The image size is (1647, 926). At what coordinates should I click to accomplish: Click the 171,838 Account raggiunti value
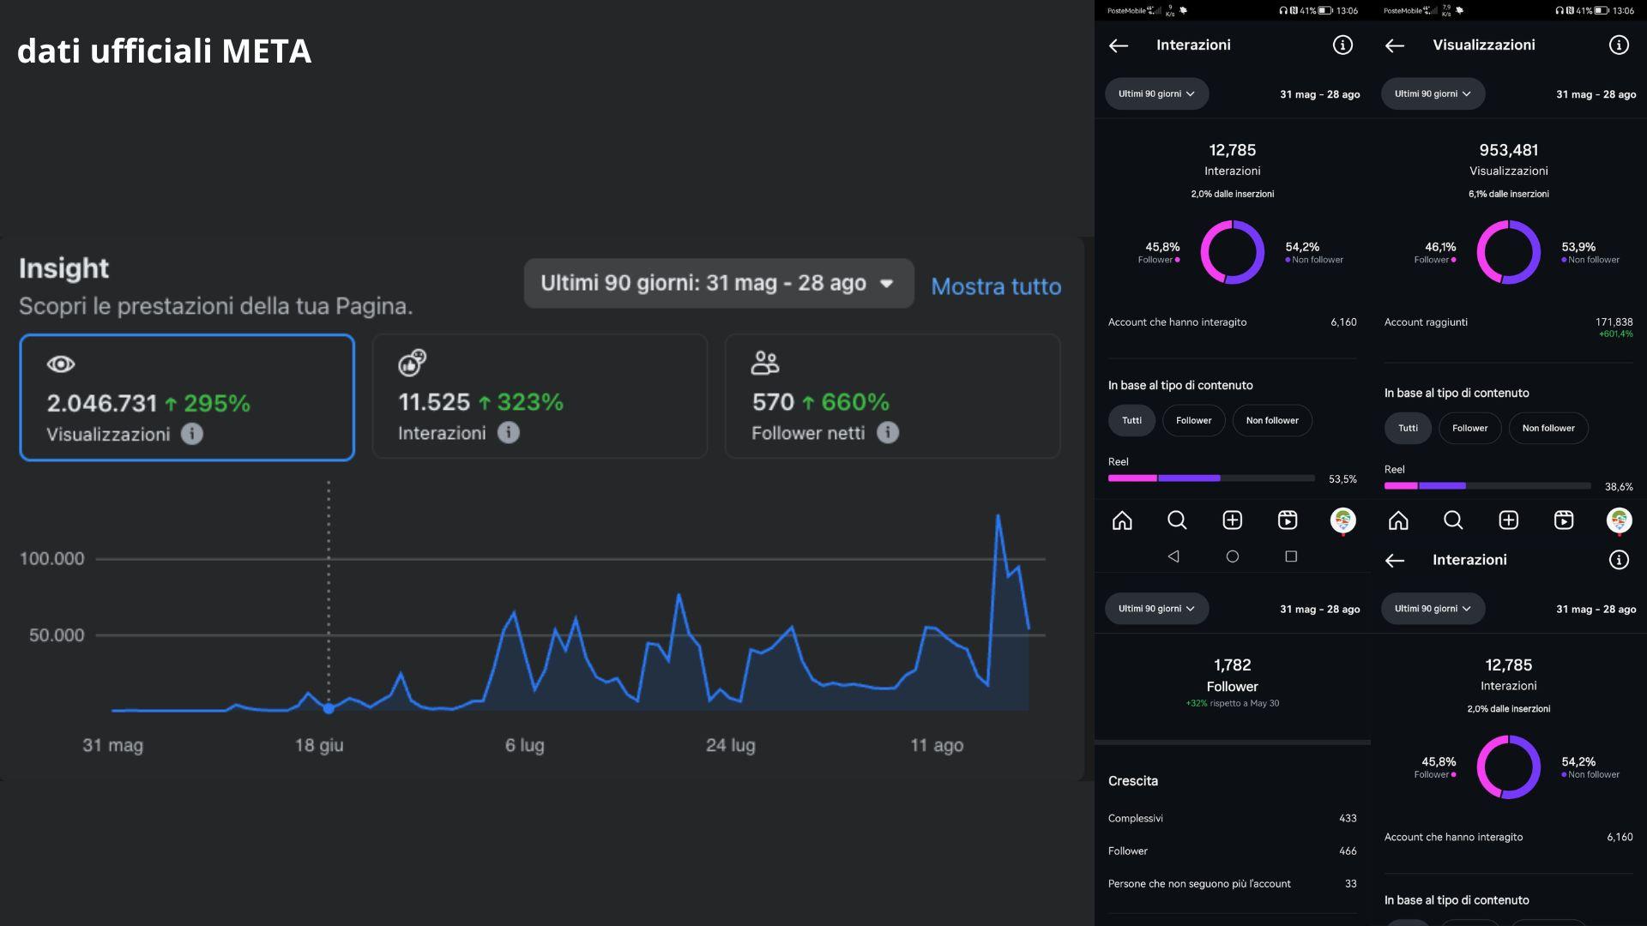pos(1614,322)
